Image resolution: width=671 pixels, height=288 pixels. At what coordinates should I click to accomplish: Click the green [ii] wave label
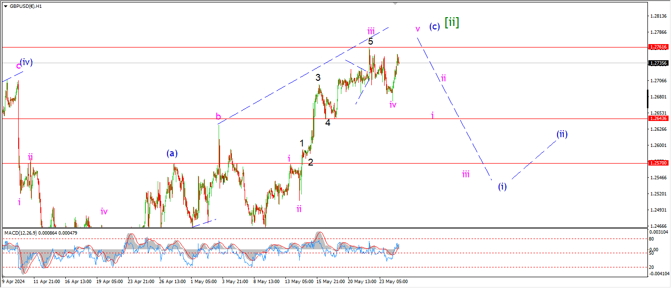pos(451,22)
